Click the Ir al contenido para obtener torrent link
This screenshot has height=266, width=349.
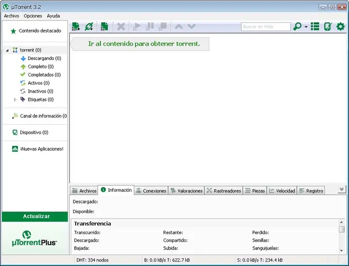pos(144,44)
